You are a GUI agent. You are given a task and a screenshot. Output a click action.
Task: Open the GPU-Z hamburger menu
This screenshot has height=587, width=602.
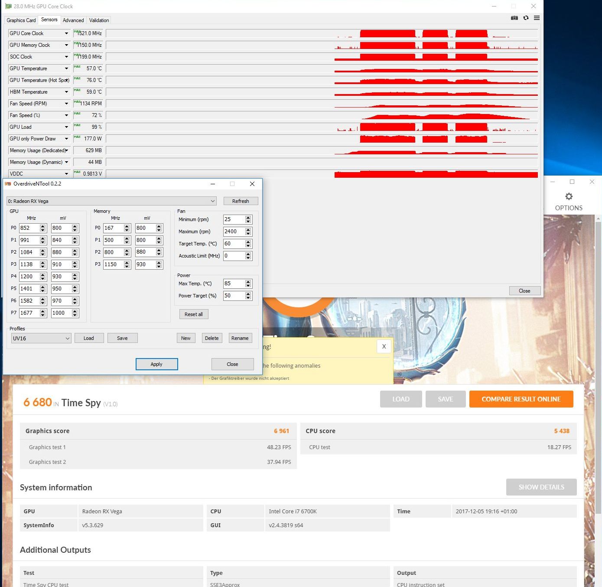click(x=537, y=18)
